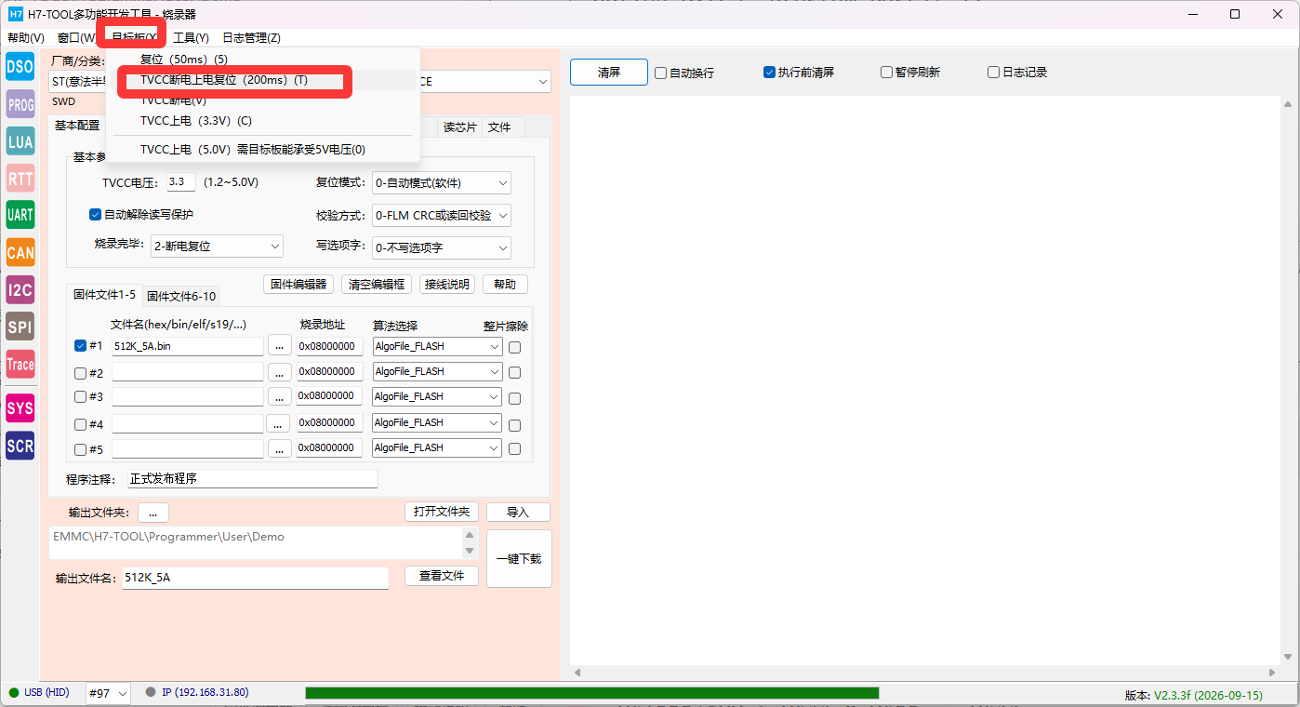
Task: Select the Trace sidebar icon
Action: click(x=20, y=364)
